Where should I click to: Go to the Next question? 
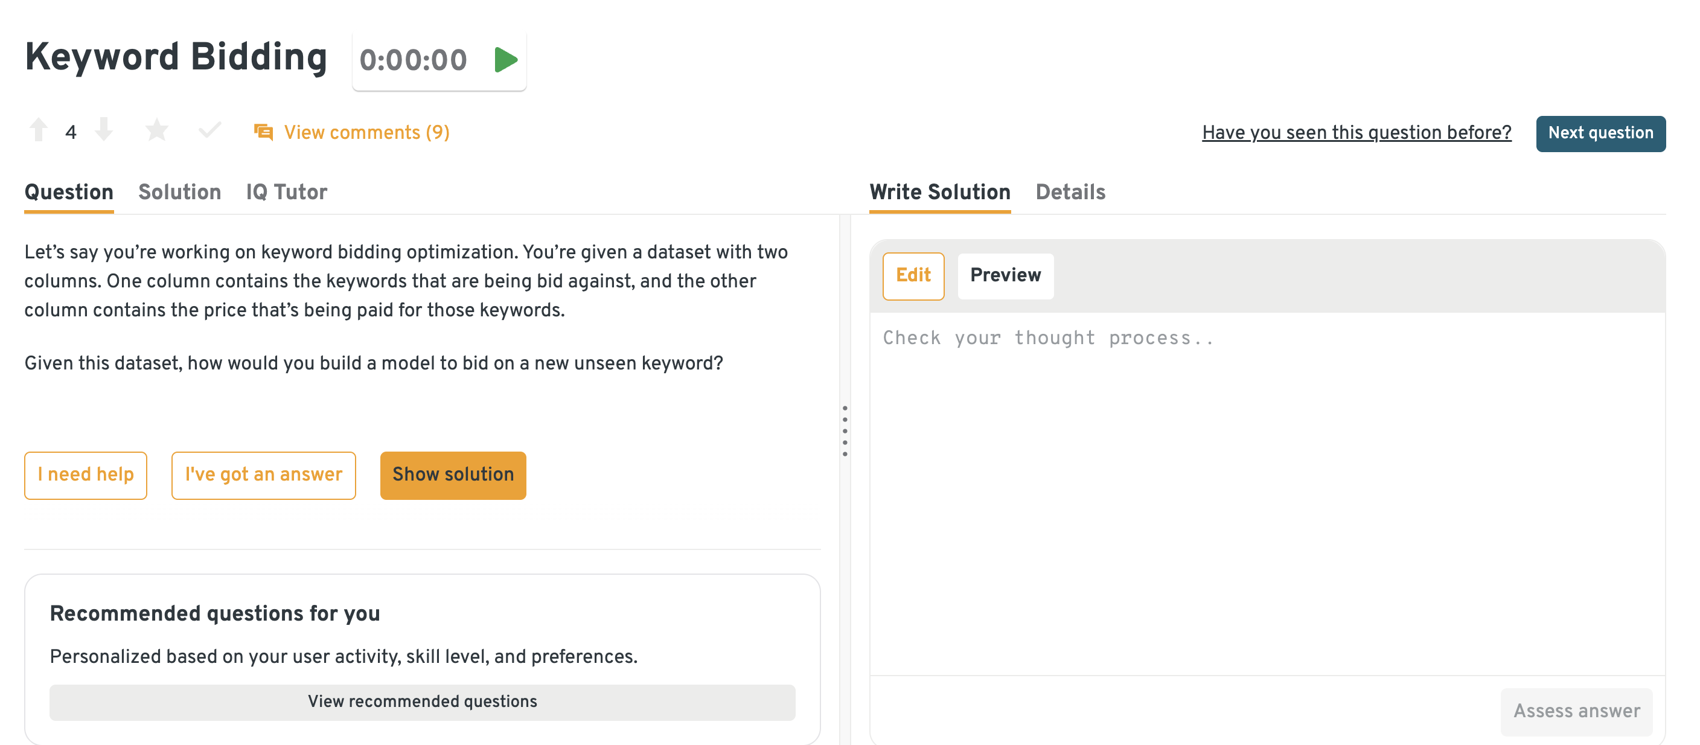(x=1600, y=133)
